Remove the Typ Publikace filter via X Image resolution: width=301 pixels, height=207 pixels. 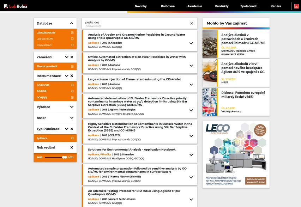72,129
